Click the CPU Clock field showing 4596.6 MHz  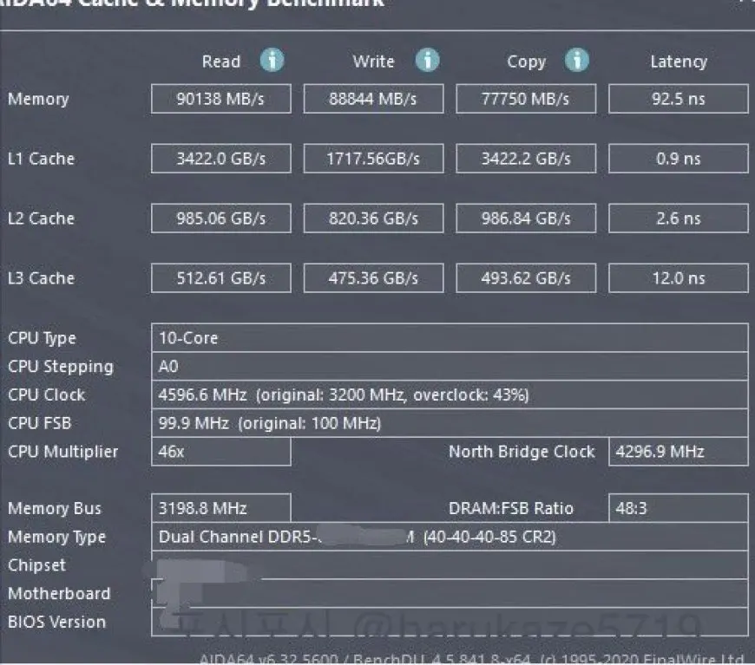coord(450,394)
